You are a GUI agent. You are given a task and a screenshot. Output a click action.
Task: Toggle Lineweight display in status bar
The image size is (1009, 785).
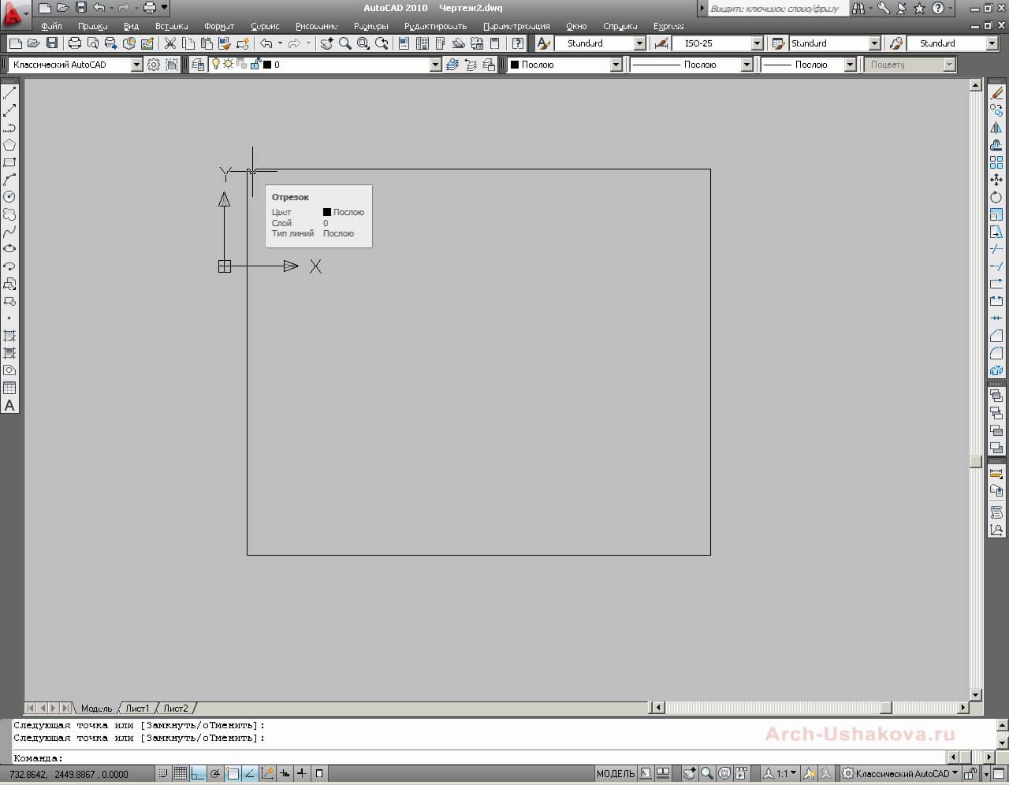[302, 773]
